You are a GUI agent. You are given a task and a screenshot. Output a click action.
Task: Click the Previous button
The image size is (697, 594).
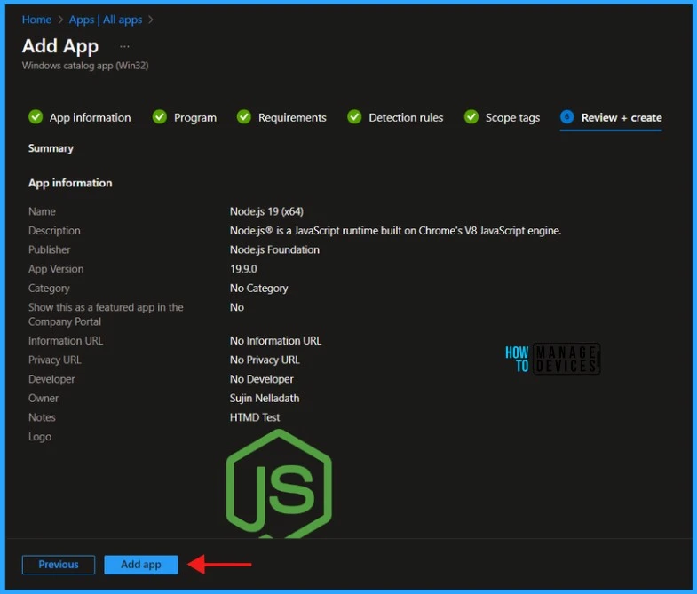pos(59,565)
